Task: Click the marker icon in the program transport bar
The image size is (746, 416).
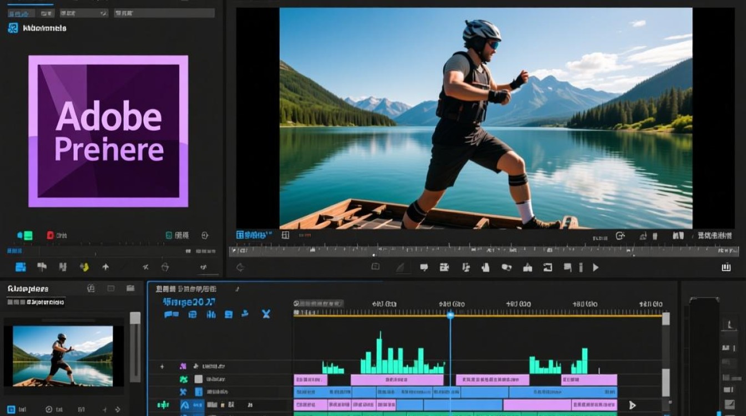Action: click(424, 267)
